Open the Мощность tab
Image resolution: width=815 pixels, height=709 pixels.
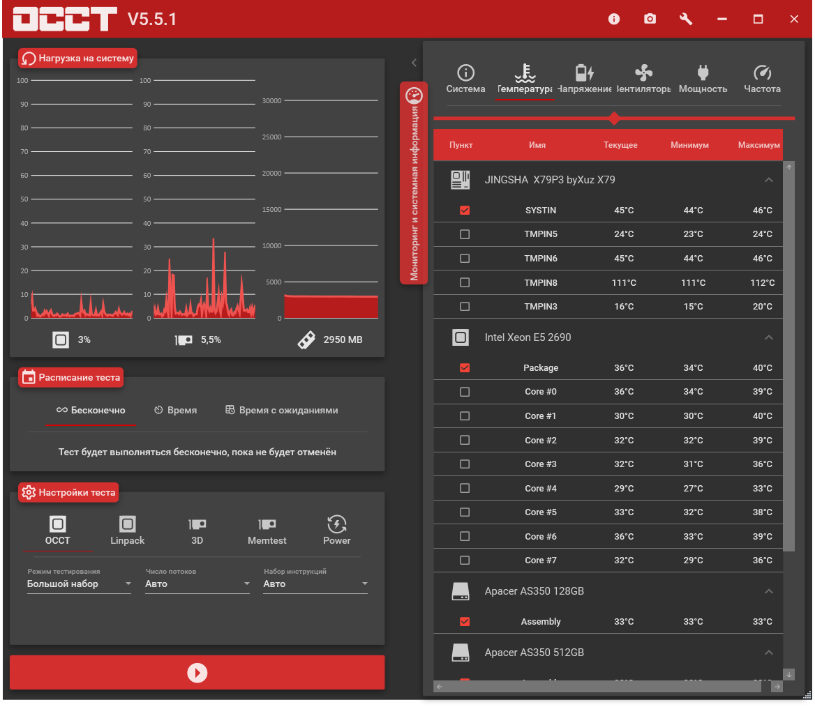pos(703,79)
